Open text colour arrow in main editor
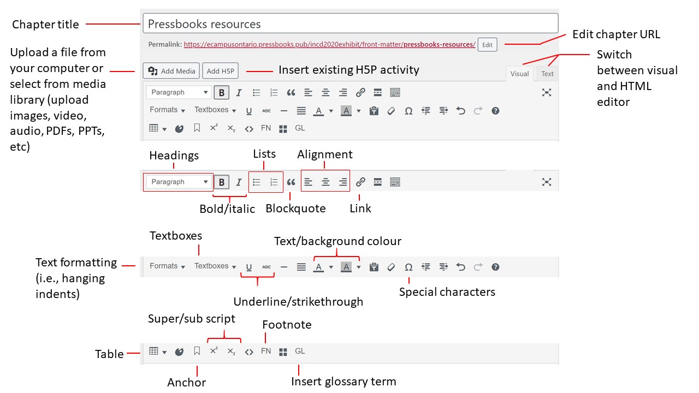Screen dimensions: 699x393 pyautogui.click(x=331, y=111)
